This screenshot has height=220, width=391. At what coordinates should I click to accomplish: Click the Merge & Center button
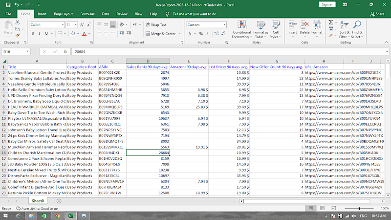161,34
